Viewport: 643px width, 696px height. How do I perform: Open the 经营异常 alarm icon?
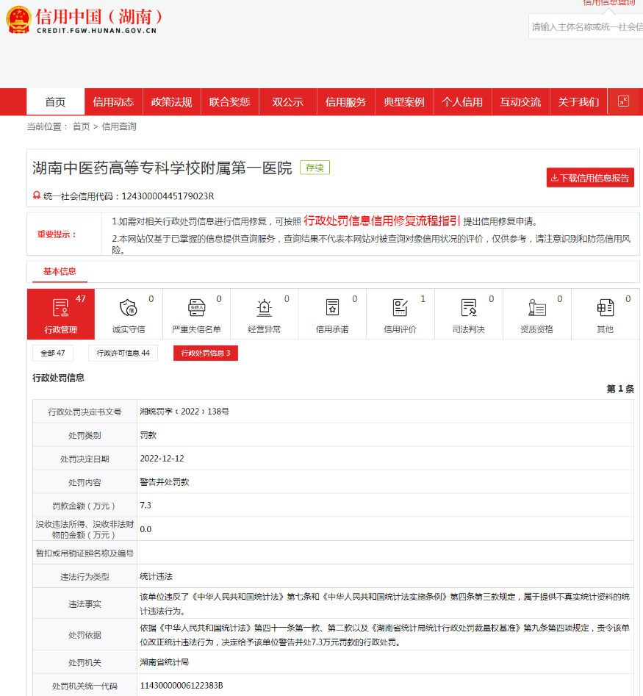pyautogui.click(x=264, y=308)
